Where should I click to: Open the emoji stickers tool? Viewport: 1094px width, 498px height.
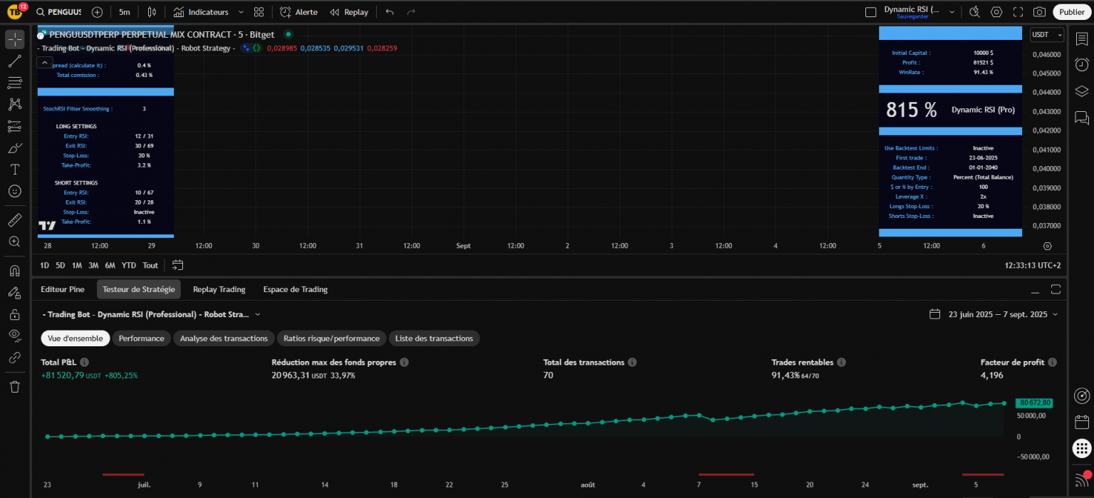[x=15, y=191]
